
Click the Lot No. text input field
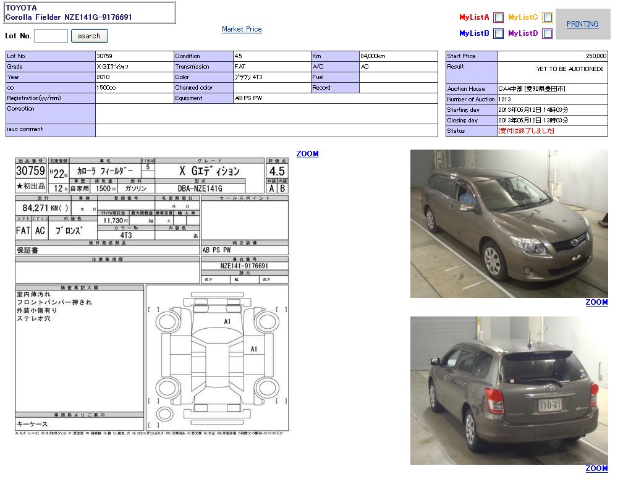[x=51, y=36]
